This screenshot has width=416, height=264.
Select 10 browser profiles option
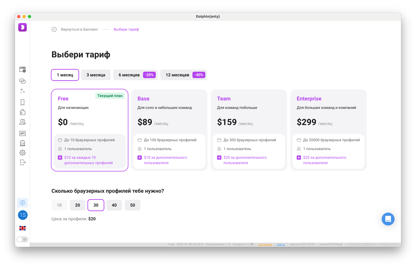[59, 205]
